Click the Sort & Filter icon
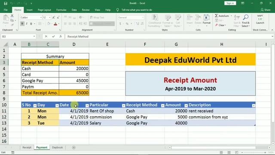The height and width of the screenshot is (155, 275). click(x=237, y=18)
